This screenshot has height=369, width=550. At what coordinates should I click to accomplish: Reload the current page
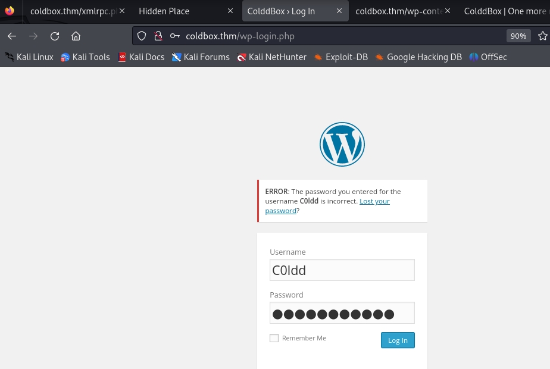click(55, 36)
